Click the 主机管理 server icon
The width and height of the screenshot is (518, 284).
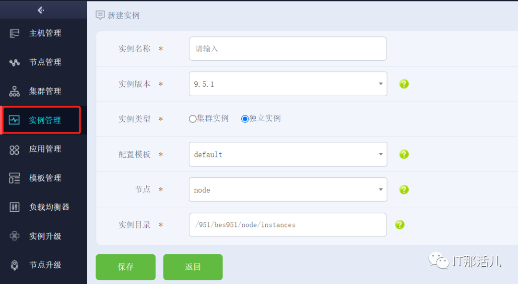(x=14, y=33)
